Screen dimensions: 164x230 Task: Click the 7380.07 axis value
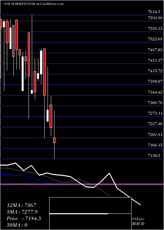pos(155,81)
